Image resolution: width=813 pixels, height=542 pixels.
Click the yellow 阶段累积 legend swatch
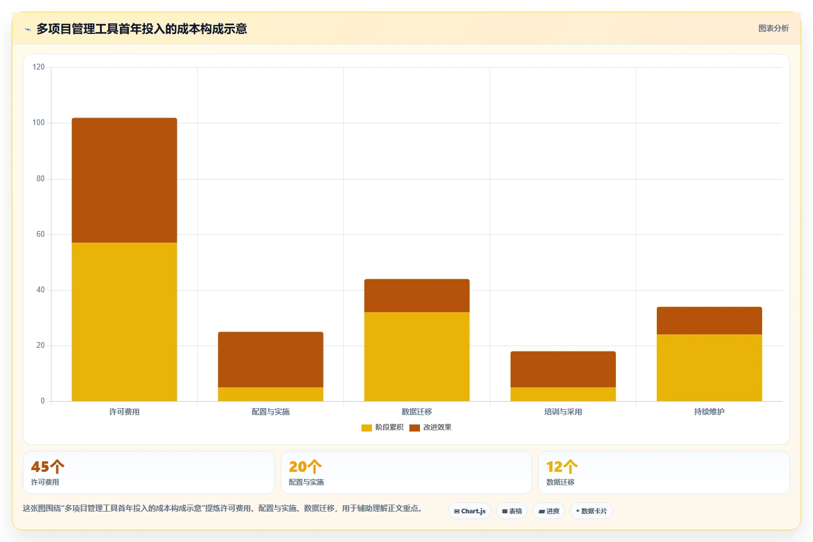pos(367,428)
